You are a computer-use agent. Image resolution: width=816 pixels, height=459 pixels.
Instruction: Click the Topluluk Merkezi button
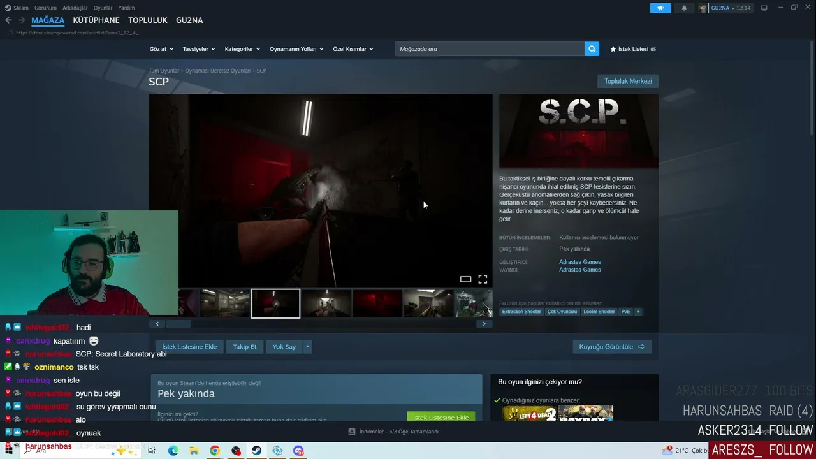pyautogui.click(x=628, y=81)
